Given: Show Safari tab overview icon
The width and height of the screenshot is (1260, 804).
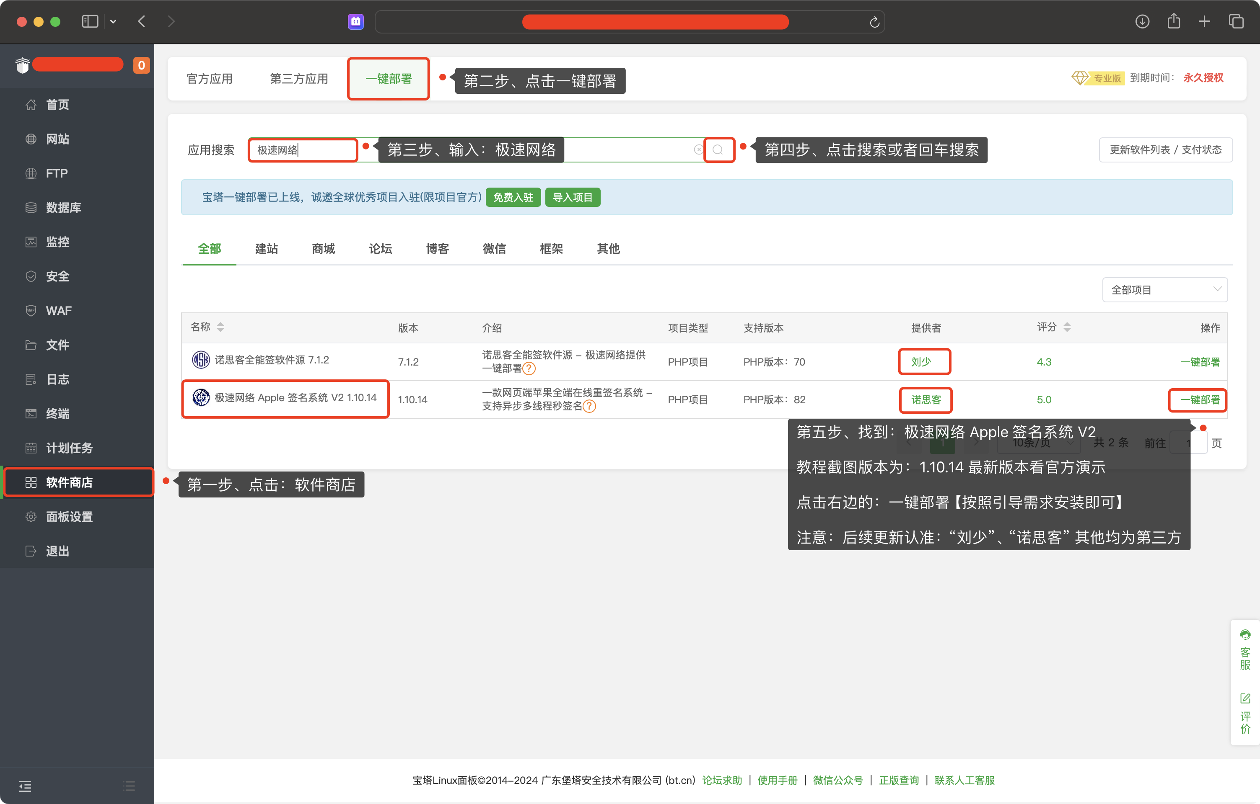Looking at the screenshot, I should tap(1236, 21).
